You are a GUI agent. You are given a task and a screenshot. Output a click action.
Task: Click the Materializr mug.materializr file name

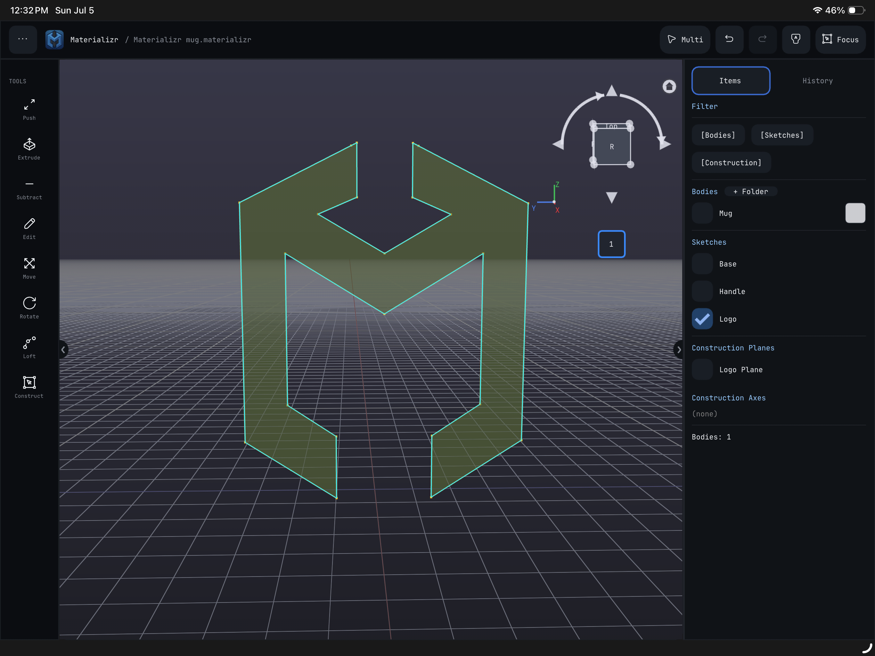coord(192,40)
